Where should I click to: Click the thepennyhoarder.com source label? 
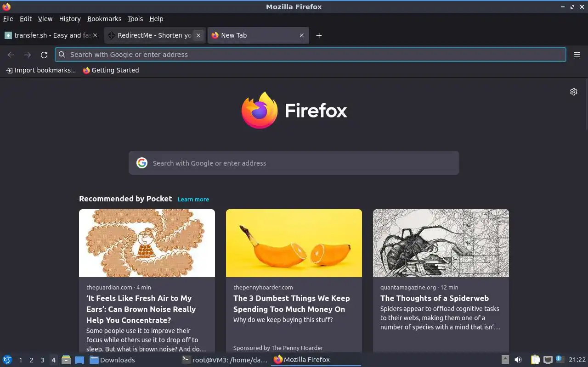[x=263, y=287]
